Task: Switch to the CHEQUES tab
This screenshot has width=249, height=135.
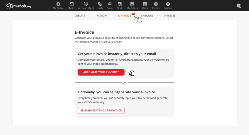Action: click(x=147, y=16)
